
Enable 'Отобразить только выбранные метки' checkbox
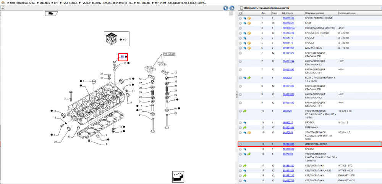(x=241, y=8)
